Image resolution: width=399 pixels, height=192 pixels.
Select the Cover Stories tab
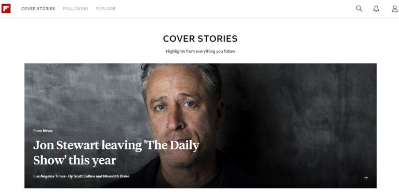[38, 9]
